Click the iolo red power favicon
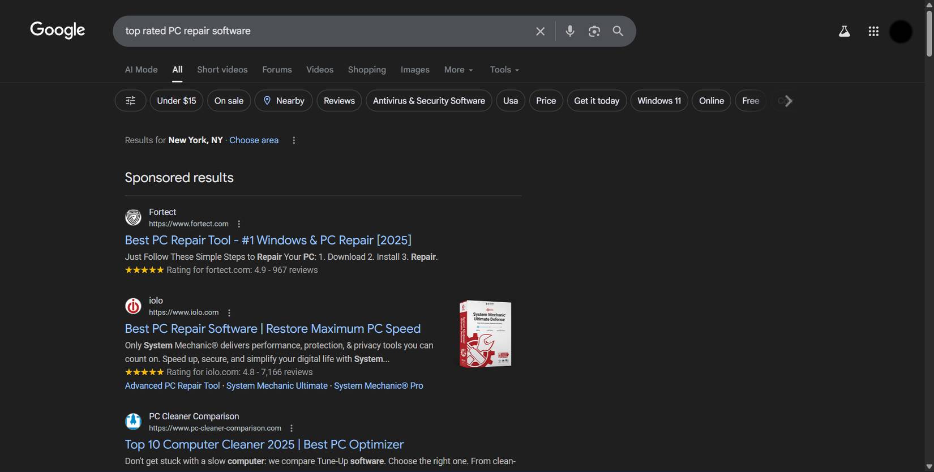This screenshot has width=934, height=472. point(133,306)
